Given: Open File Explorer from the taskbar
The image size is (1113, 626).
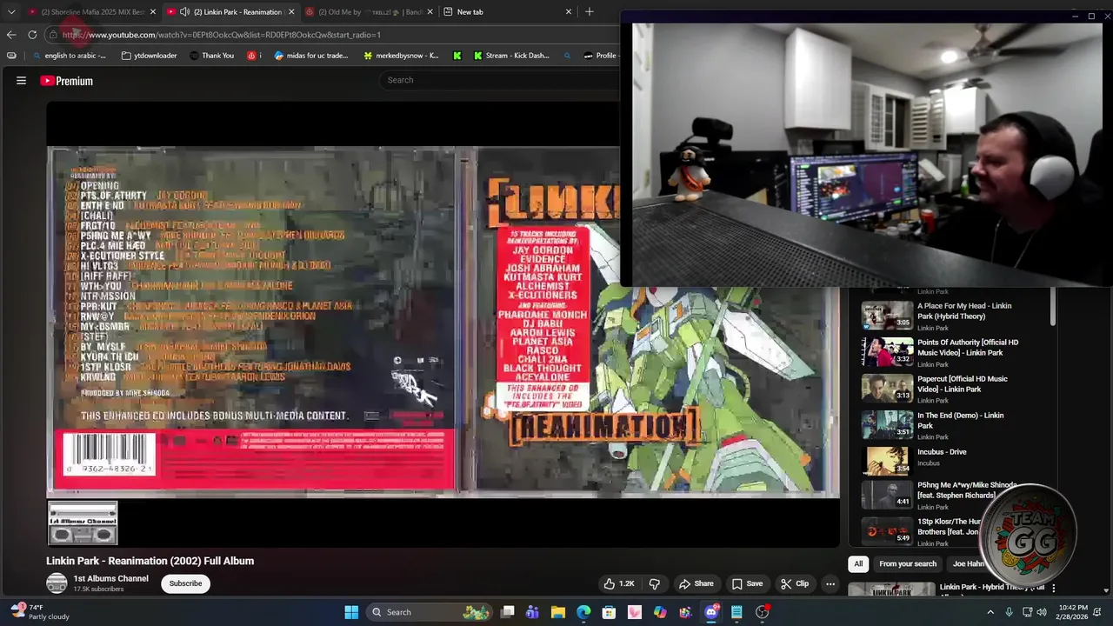Looking at the screenshot, I should click(558, 612).
